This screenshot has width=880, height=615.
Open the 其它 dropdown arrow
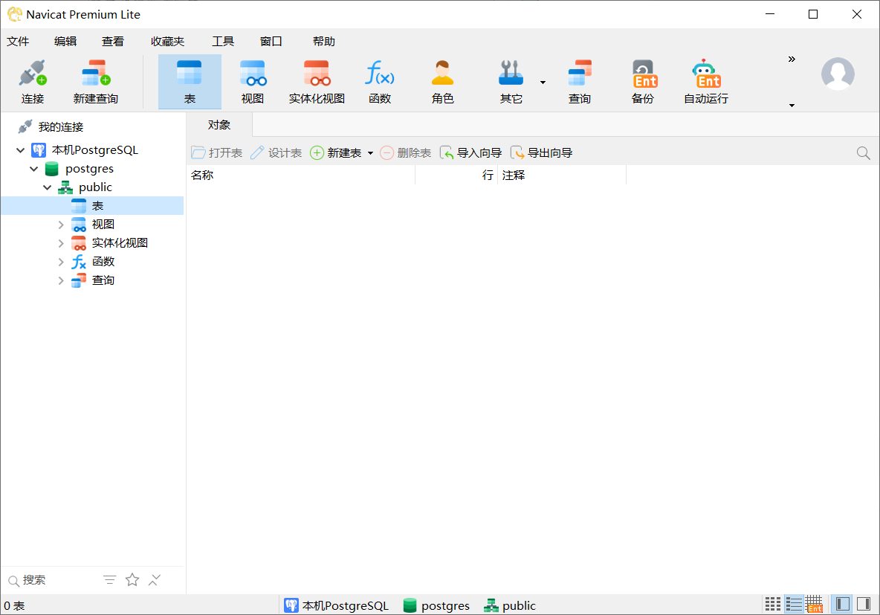543,83
